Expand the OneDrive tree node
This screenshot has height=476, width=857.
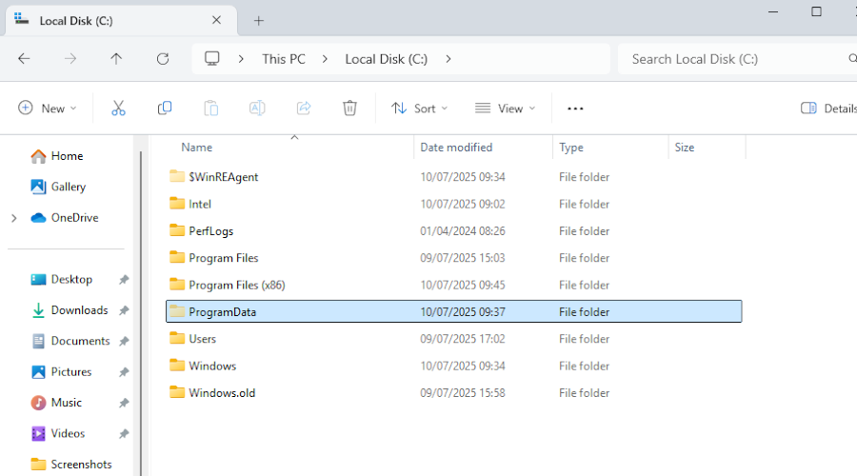(13, 218)
